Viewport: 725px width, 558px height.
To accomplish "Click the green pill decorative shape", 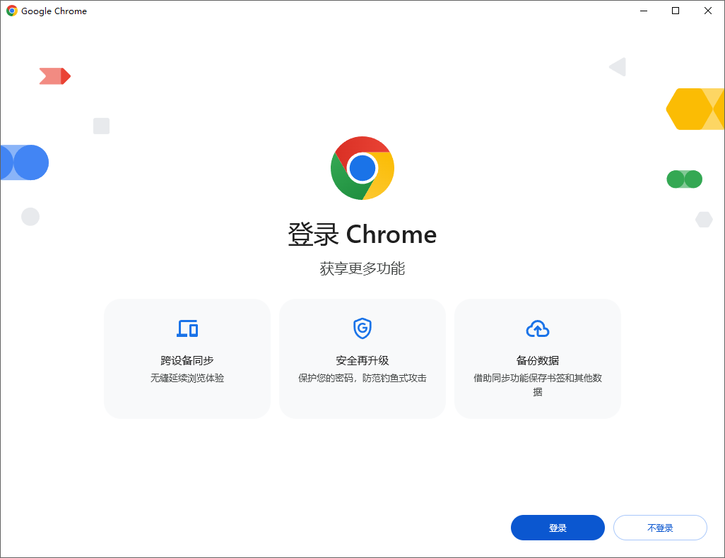I will [x=684, y=179].
